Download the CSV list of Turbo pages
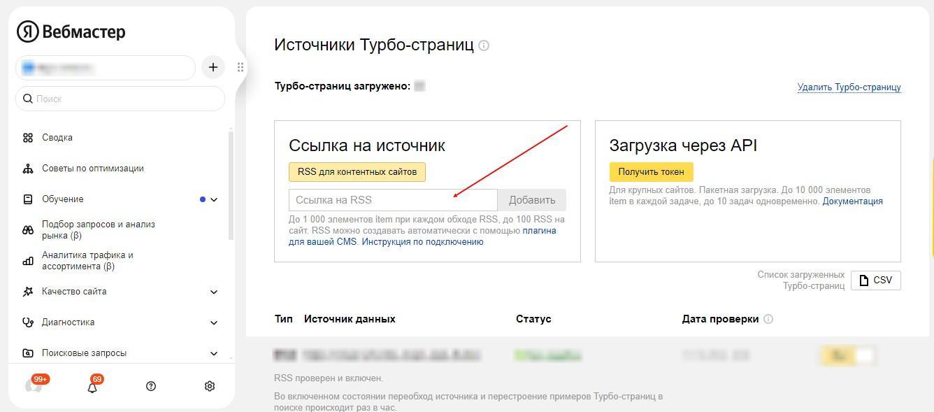The height and width of the screenshot is (412, 934). [x=875, y=280]
